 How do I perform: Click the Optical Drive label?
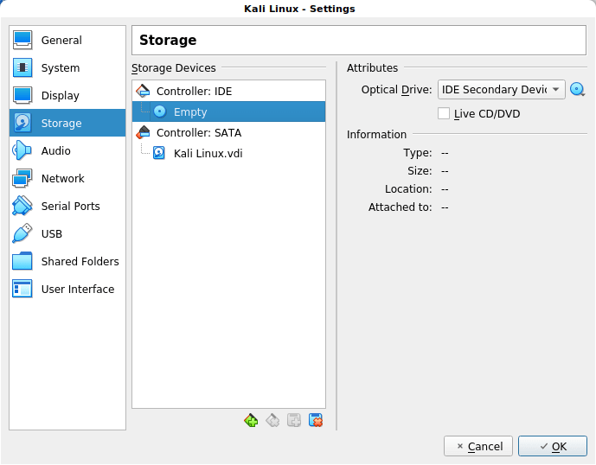click(396, 90)
